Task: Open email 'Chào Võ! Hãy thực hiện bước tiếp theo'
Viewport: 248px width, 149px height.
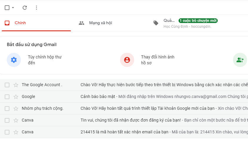Action: point(164,85)
